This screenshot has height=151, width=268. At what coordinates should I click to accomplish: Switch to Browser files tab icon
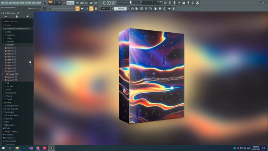click(17, 16)
